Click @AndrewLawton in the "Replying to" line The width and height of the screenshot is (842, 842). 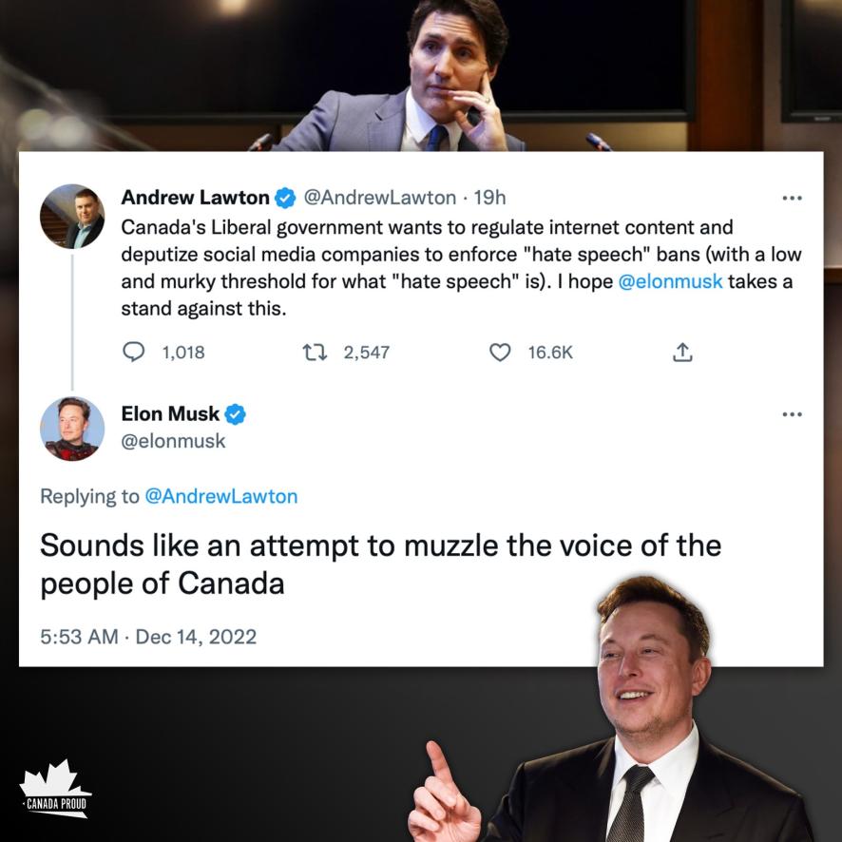click(x=220, y=496)
